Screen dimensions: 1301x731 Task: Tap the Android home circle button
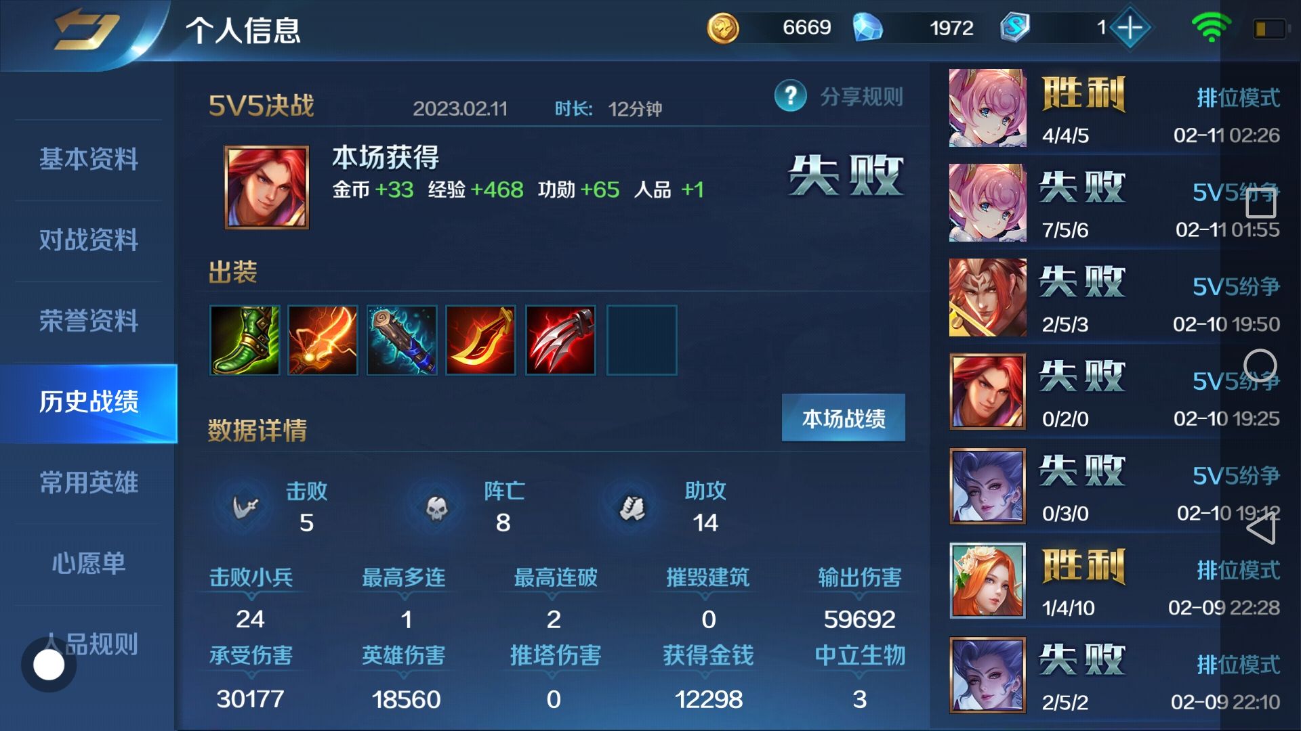point(1260,366)
